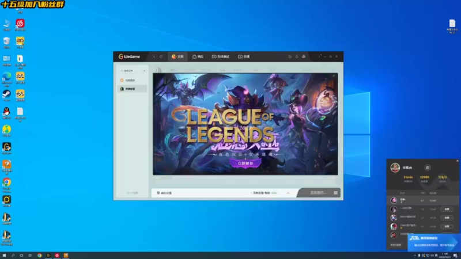Open the notification bell in WeGame title bar
Screen dimensions: 461x259
[x=297, y=56]
